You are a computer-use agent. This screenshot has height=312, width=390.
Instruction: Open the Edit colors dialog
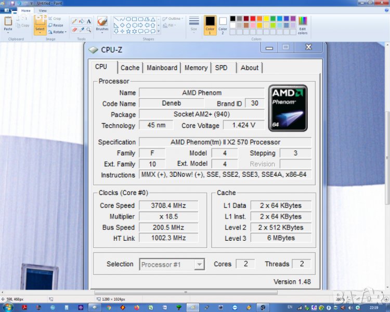coord(302,24)
